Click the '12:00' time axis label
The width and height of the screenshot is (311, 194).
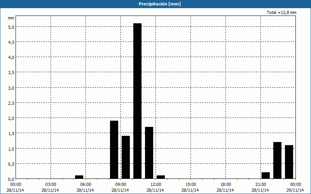[156, 185]
